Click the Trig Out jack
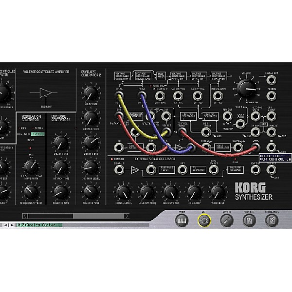292x292 pixels. point(272,132)
